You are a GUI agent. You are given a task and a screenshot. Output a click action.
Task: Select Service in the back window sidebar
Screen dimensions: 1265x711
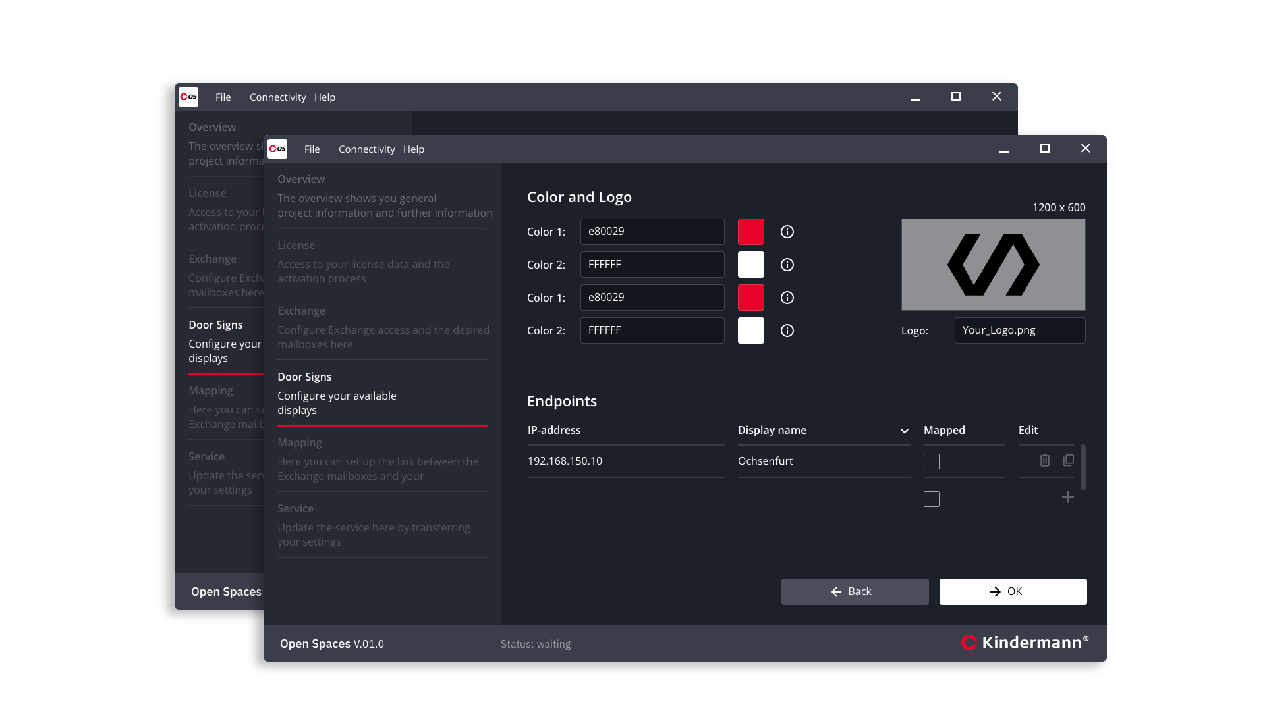point(225,473)
